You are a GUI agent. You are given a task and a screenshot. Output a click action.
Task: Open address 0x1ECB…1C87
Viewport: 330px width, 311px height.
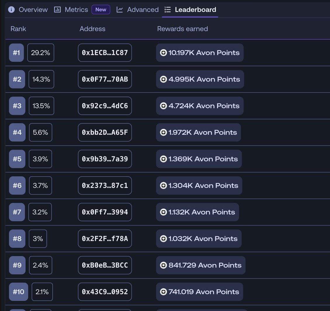(105, 53)
